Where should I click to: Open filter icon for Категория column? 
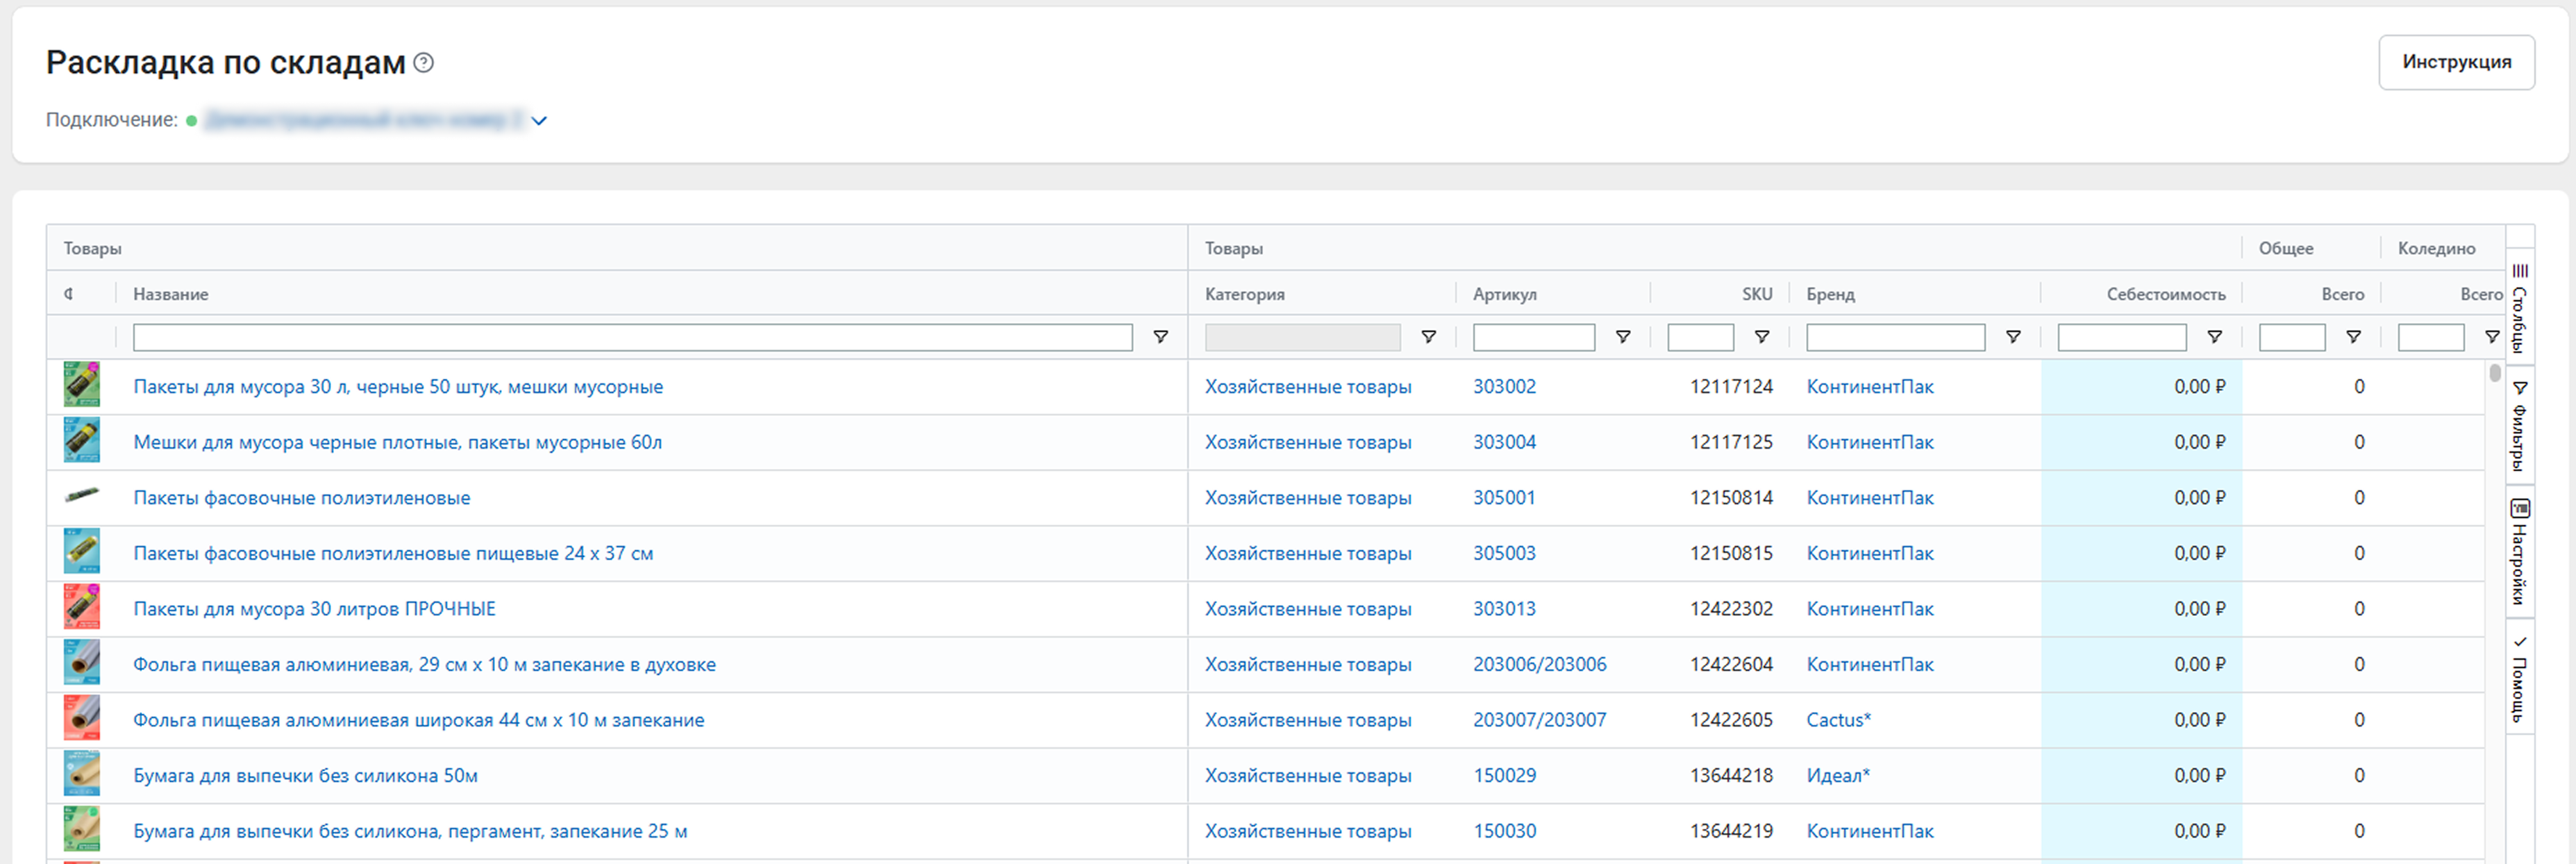click(1428, 337)
